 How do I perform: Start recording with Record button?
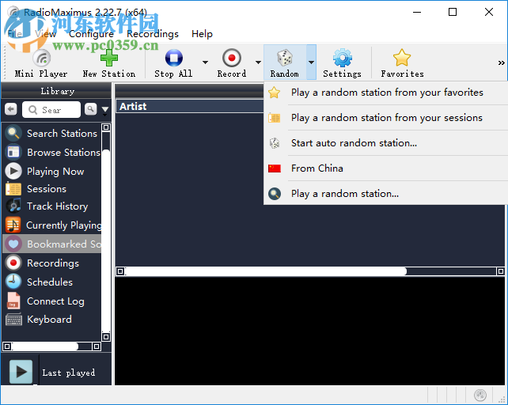click(232, 63)
